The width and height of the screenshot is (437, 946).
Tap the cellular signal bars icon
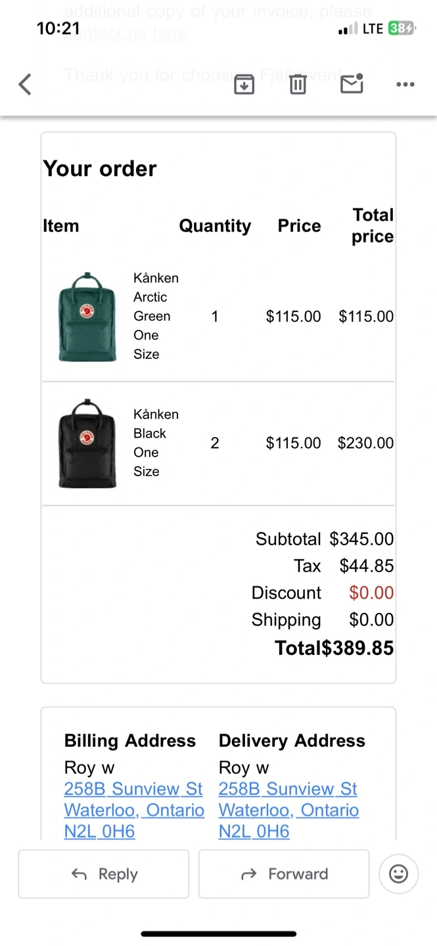pyautogui.click(x=348, y=30)
